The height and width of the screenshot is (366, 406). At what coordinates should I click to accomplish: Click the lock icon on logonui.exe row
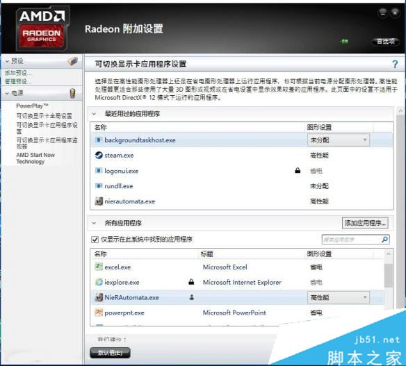pyautogui.click(x=298, y=170)
